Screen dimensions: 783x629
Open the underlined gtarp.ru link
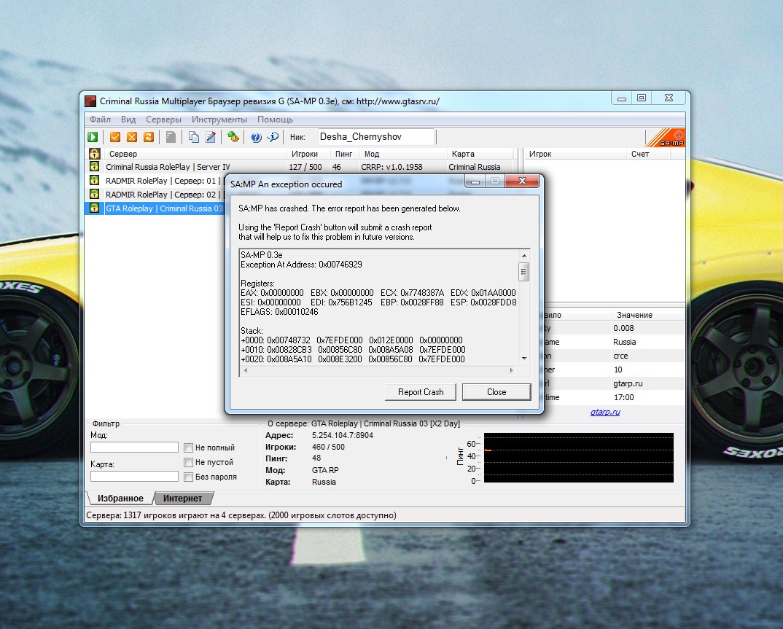[605, 412]
